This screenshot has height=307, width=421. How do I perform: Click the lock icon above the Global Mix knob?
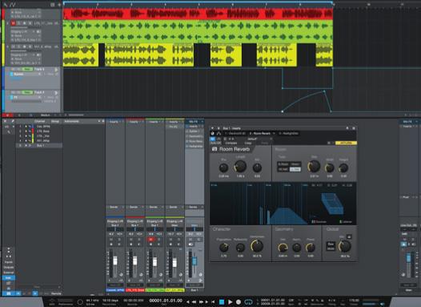pos(349,236)
